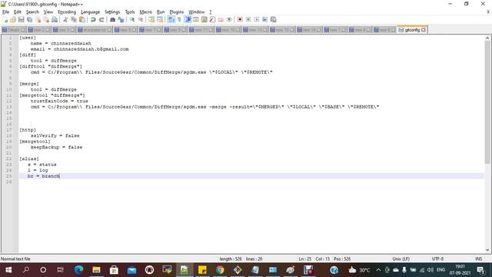Open the Plugins menu

[176, 12]
